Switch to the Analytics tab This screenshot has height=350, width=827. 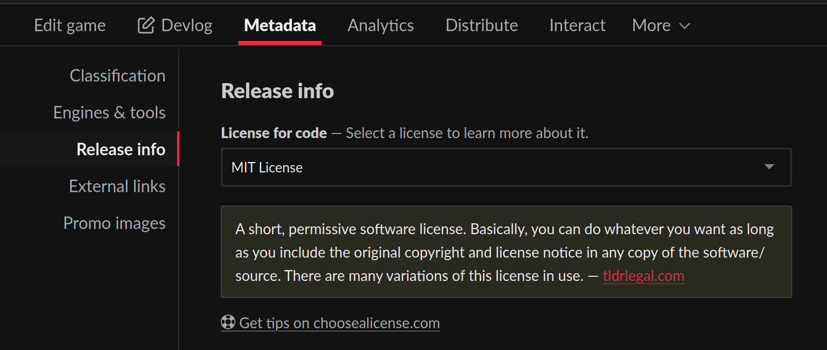[381, 25]
